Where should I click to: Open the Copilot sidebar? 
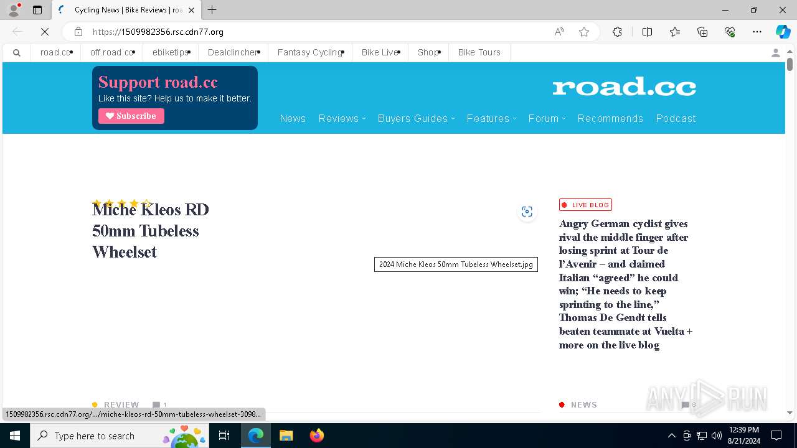tap(783, 32)
